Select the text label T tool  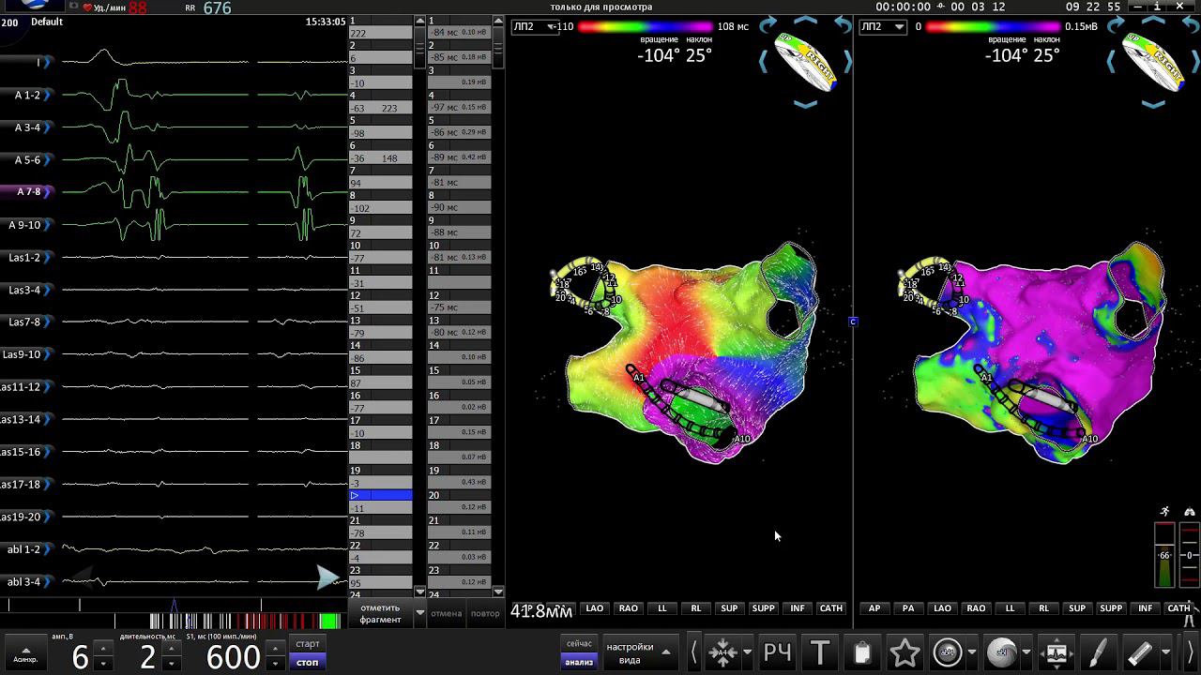[820, 652]
